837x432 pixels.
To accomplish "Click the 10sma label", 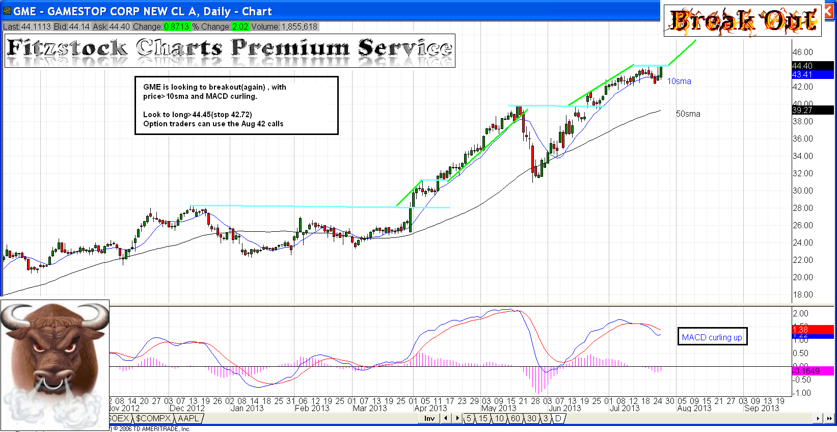I will pyautogui.click(x=679, y=81).
